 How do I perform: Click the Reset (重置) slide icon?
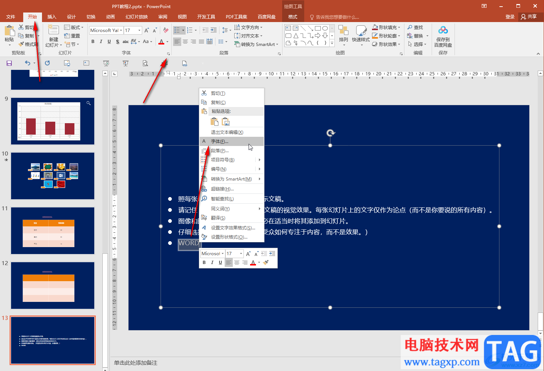click(x=67, y=36)
